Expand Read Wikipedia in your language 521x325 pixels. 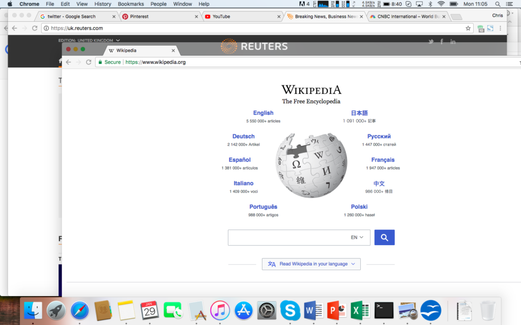[x=311, y=264]
